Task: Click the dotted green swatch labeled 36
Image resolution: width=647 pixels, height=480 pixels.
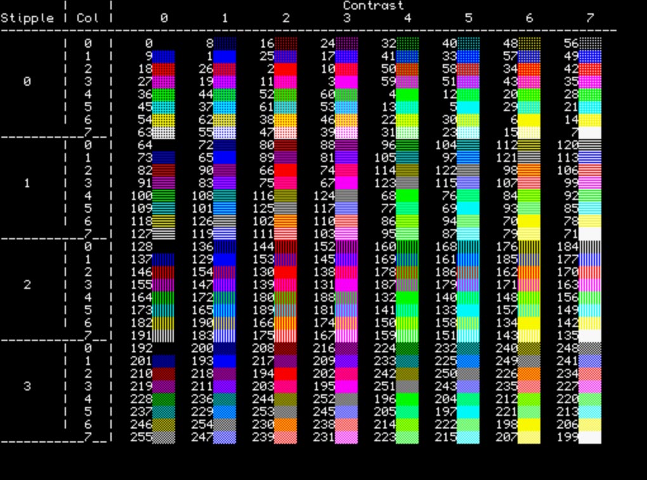Action: pos(164,95)
